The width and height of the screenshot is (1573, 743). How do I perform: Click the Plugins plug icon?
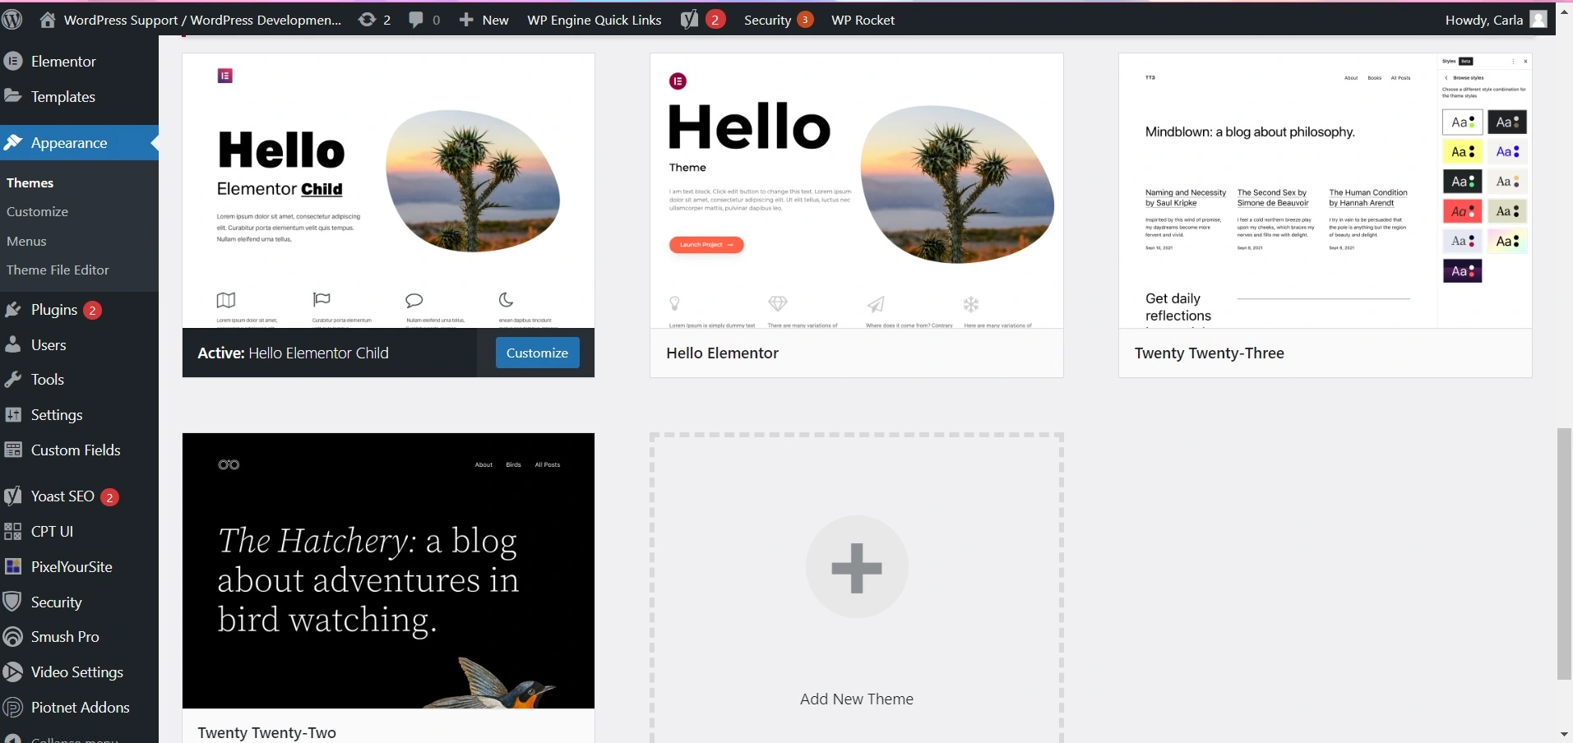click(12, 310)
